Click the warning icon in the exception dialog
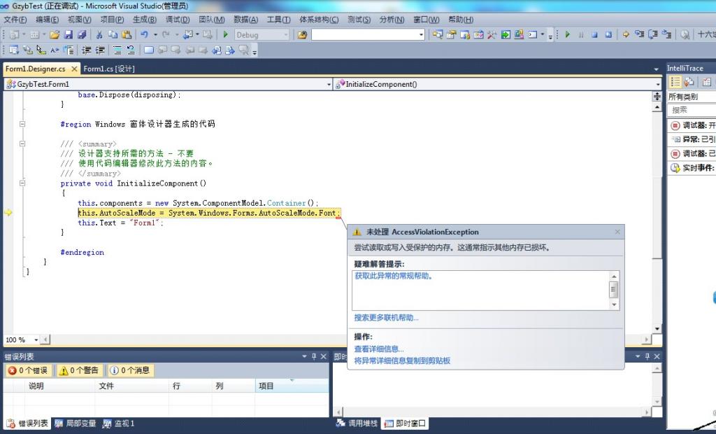The height and width of the screenshot is (434, 716). click(357, 232)
